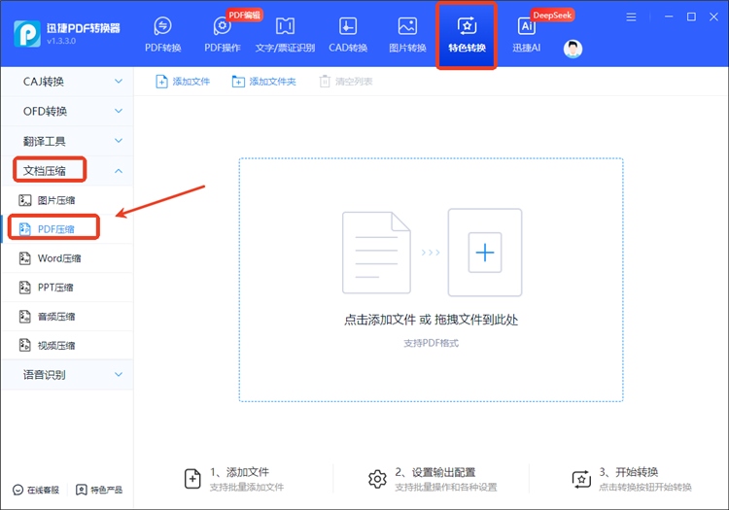Click the DeepSeek red badge
Screen dimensions: 729x510
(552, 15)
